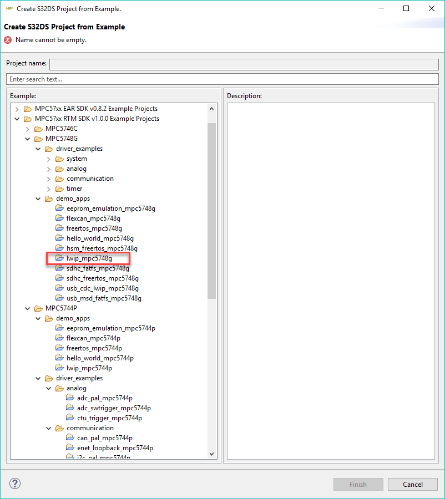Expand the timer folder chevron
This screenshot has width=445, height=499.
point(48,189)
